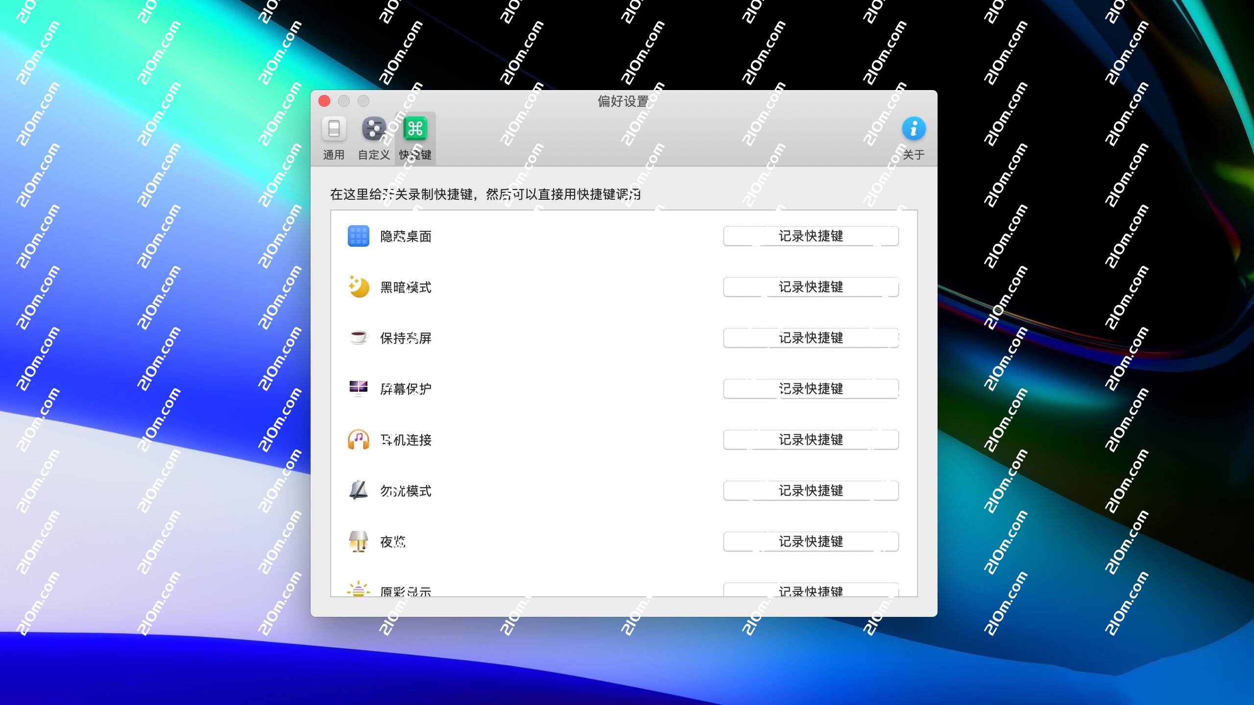
Task: Select the 勿扰模式 row label
Action: pyautogui.click(x=406, y=491)
